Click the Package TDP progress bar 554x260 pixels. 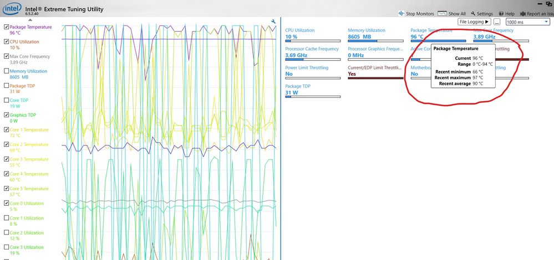pyautogui.click(x=313, y=97)
